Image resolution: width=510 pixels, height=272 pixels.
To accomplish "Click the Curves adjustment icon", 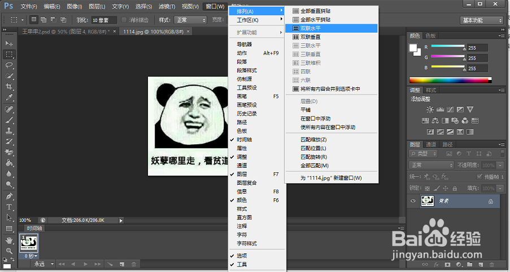I will [450, 110].
